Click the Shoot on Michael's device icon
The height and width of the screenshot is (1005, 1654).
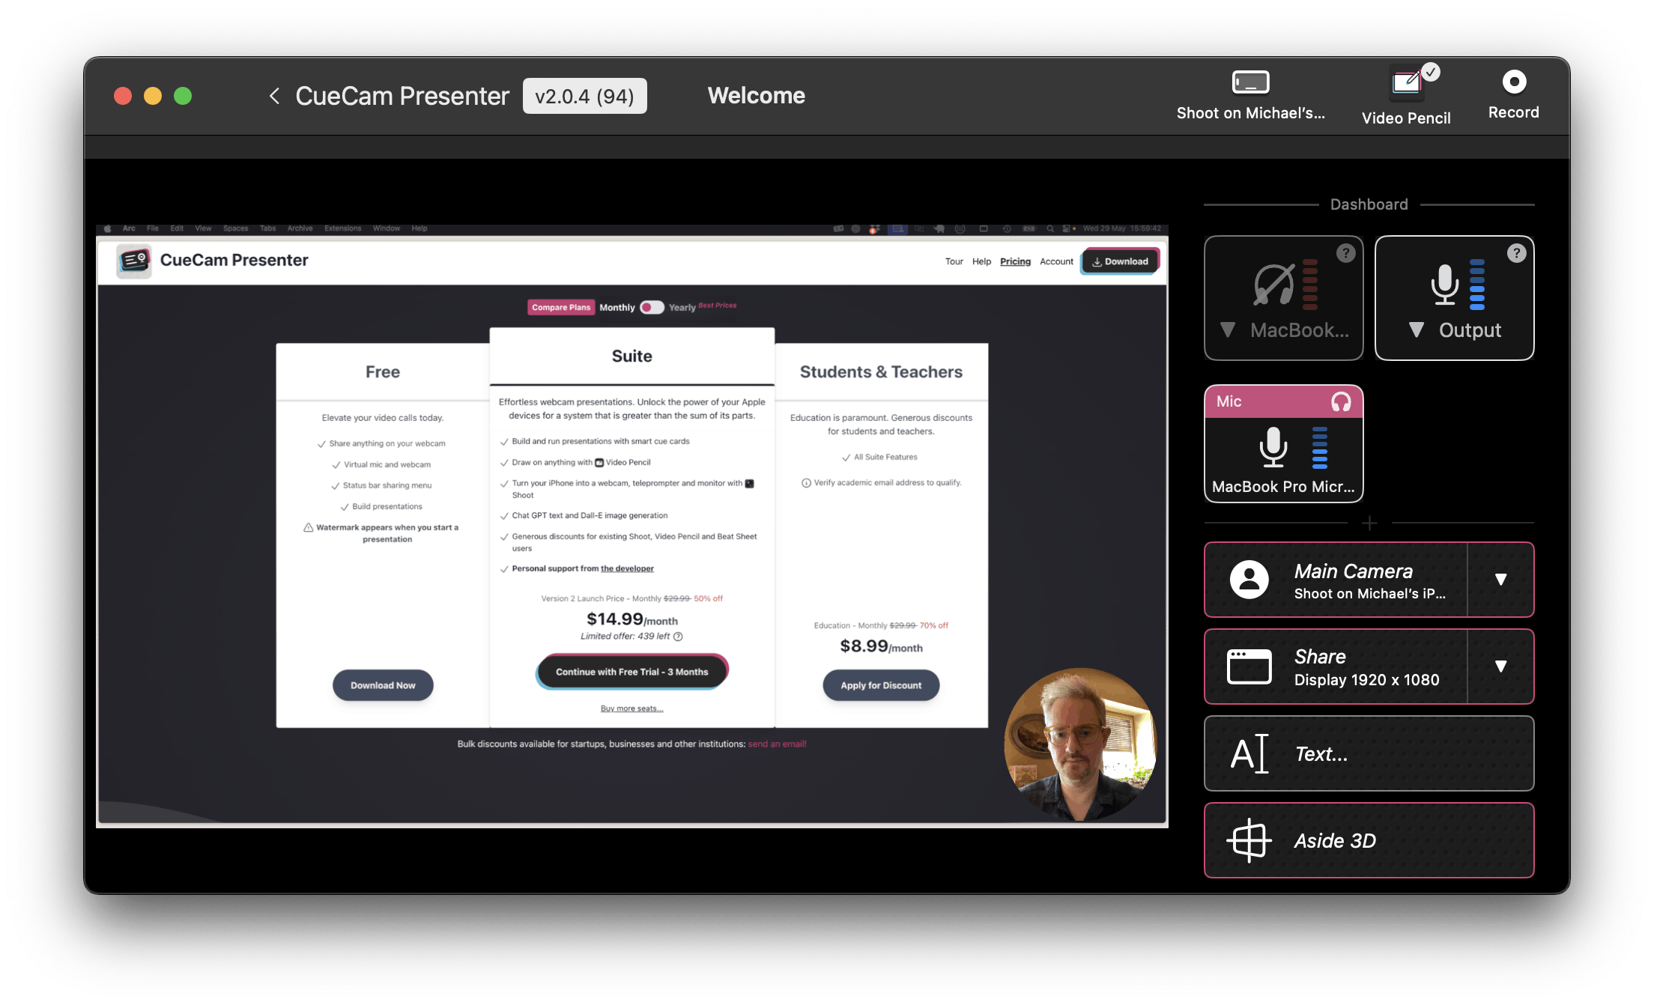tap(1249, 82)
